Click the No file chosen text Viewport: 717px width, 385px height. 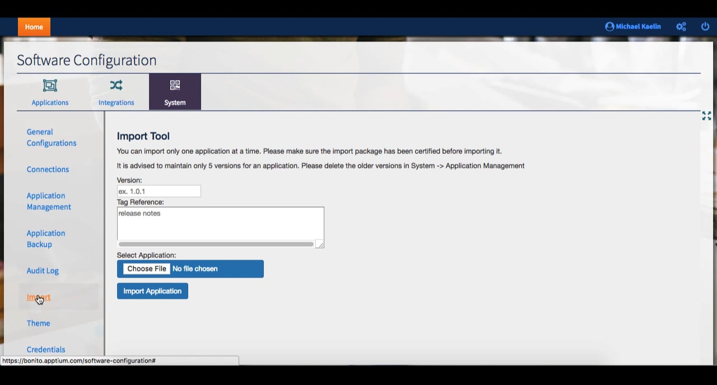[195, 269]
